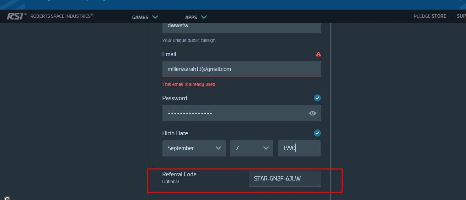Screen dimensions: 466x200
Task: Open the birth day dropdown showing 7
Action: tap(252, 148)
